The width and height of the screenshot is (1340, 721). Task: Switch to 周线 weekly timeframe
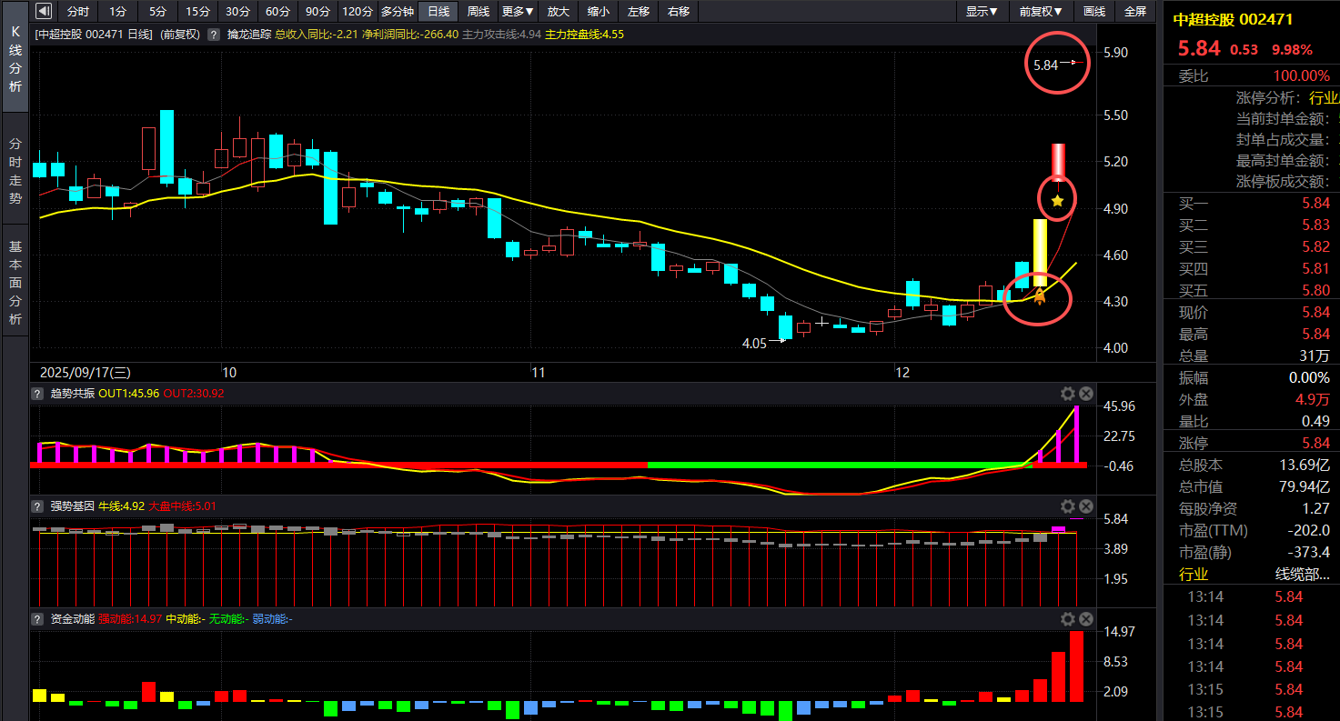click(x=479, y=12)
